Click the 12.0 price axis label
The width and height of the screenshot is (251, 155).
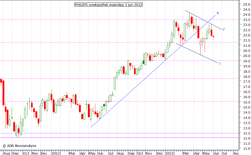246,138
